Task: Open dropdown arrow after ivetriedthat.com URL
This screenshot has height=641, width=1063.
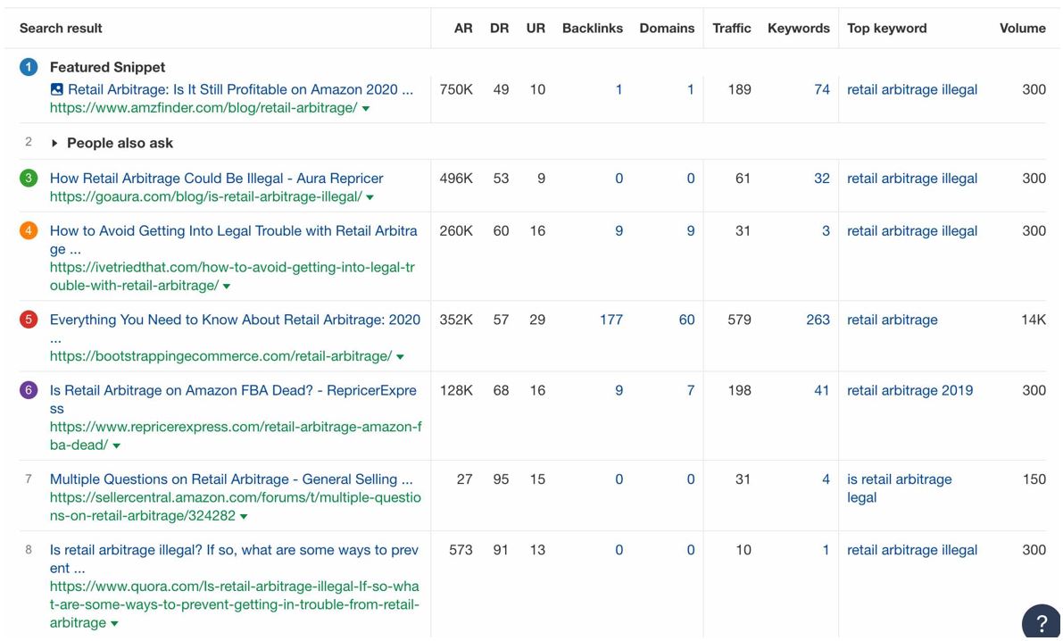Action: click(x=227, y=287)
